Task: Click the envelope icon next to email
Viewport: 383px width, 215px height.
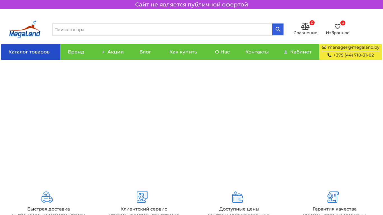Action: [x=324, y=47]
